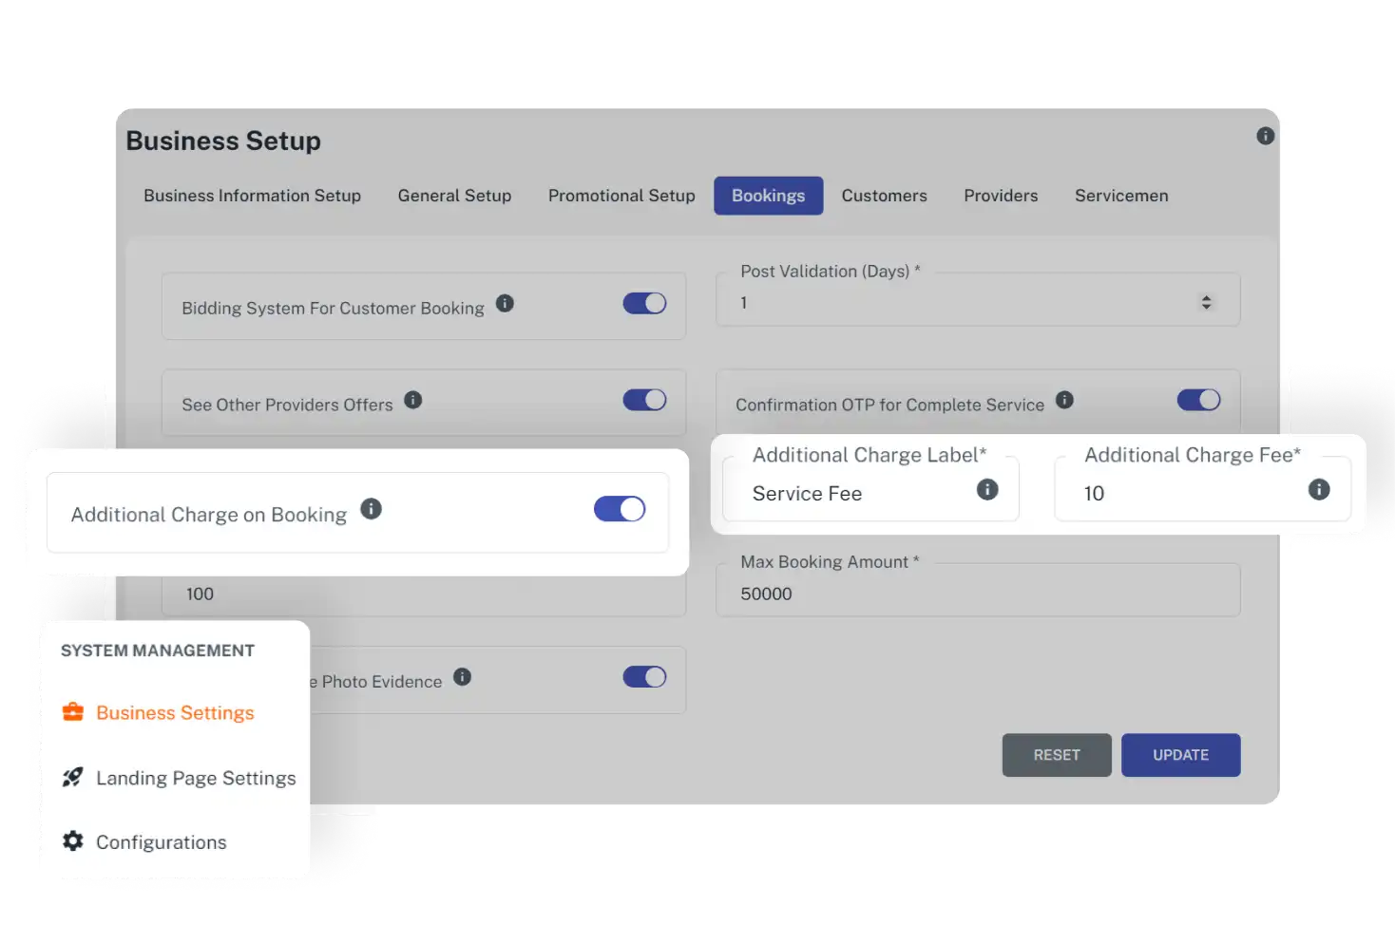Click info icon beside Confirmation OTP for Complete Service

(1064, 400)
